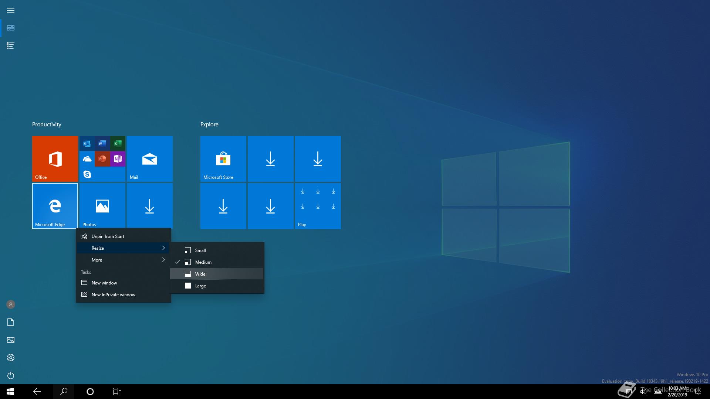Click the Play tile folder
710x399 pixels.
tap(318, 206)
